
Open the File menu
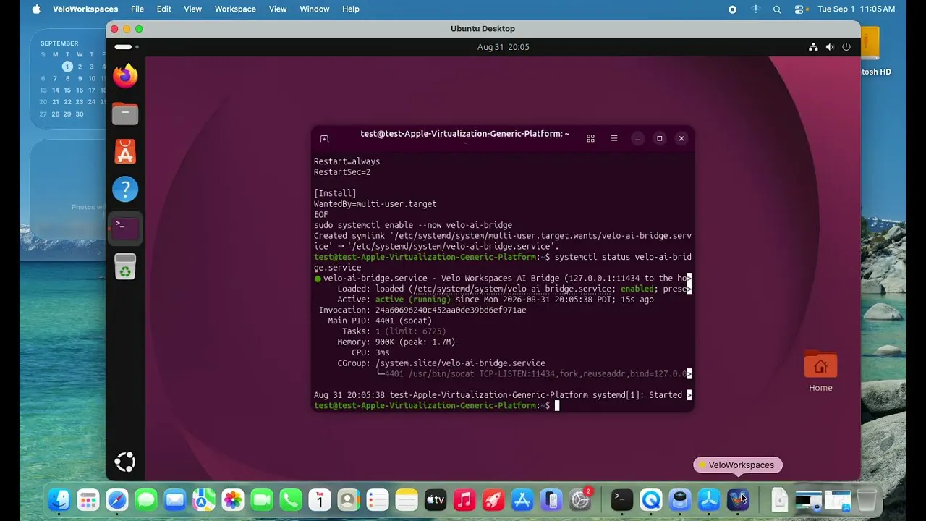137,9
